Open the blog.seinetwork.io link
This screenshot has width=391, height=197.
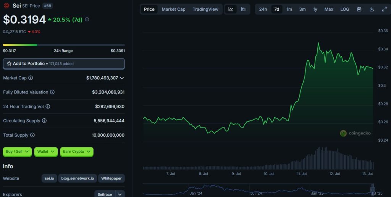coord(78,178)
